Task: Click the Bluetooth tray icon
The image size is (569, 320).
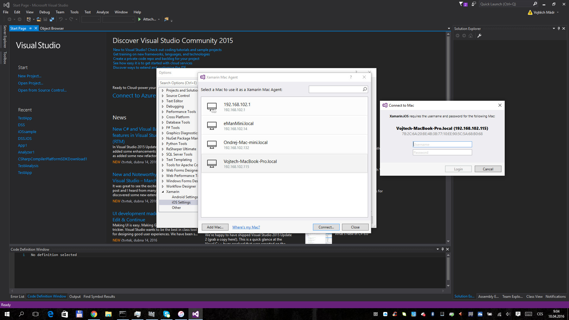Action: (x=432, y=314)
